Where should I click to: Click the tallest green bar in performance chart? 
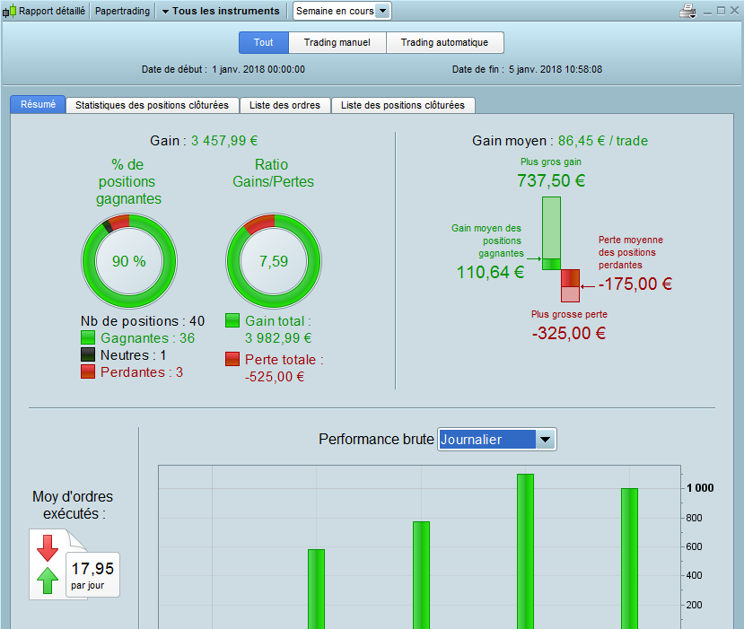point(525,551)
